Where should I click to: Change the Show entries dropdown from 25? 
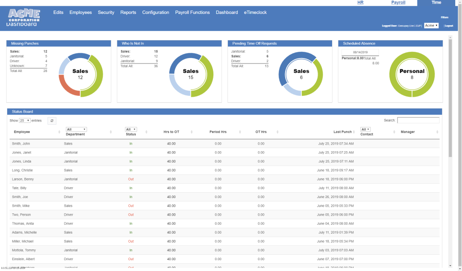[25, 121]
